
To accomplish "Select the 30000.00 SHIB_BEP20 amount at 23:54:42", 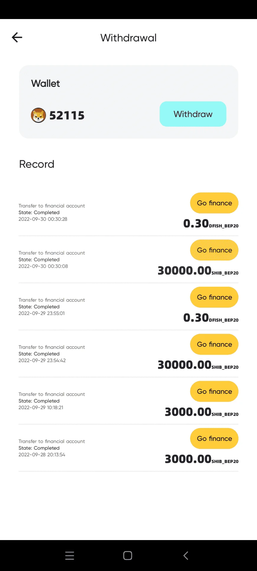I will pos(198,365).
